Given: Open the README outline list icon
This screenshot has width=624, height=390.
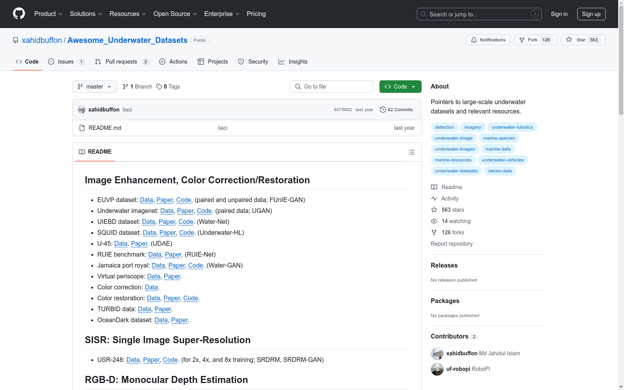Looking at the screenshot, I should (x=411, y=152).
